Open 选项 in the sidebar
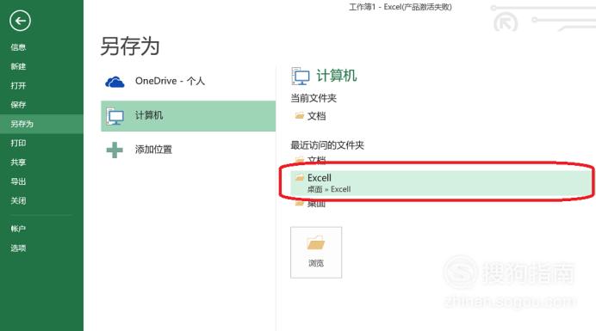596x331 pixels. [18, 248]
